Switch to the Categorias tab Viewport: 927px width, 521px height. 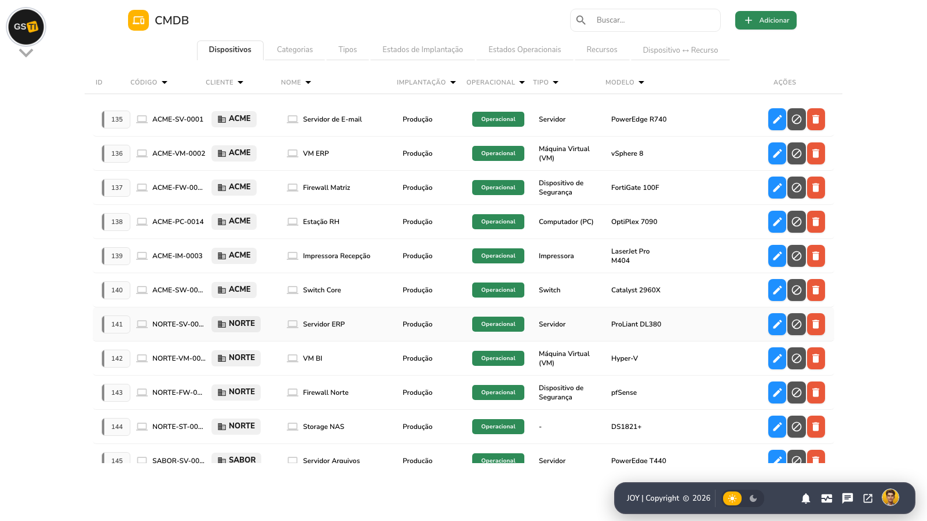295,50
